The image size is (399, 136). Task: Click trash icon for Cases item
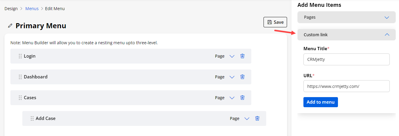click(242, 98)
